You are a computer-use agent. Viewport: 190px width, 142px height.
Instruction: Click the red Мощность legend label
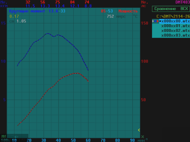(x=128, y=11)
